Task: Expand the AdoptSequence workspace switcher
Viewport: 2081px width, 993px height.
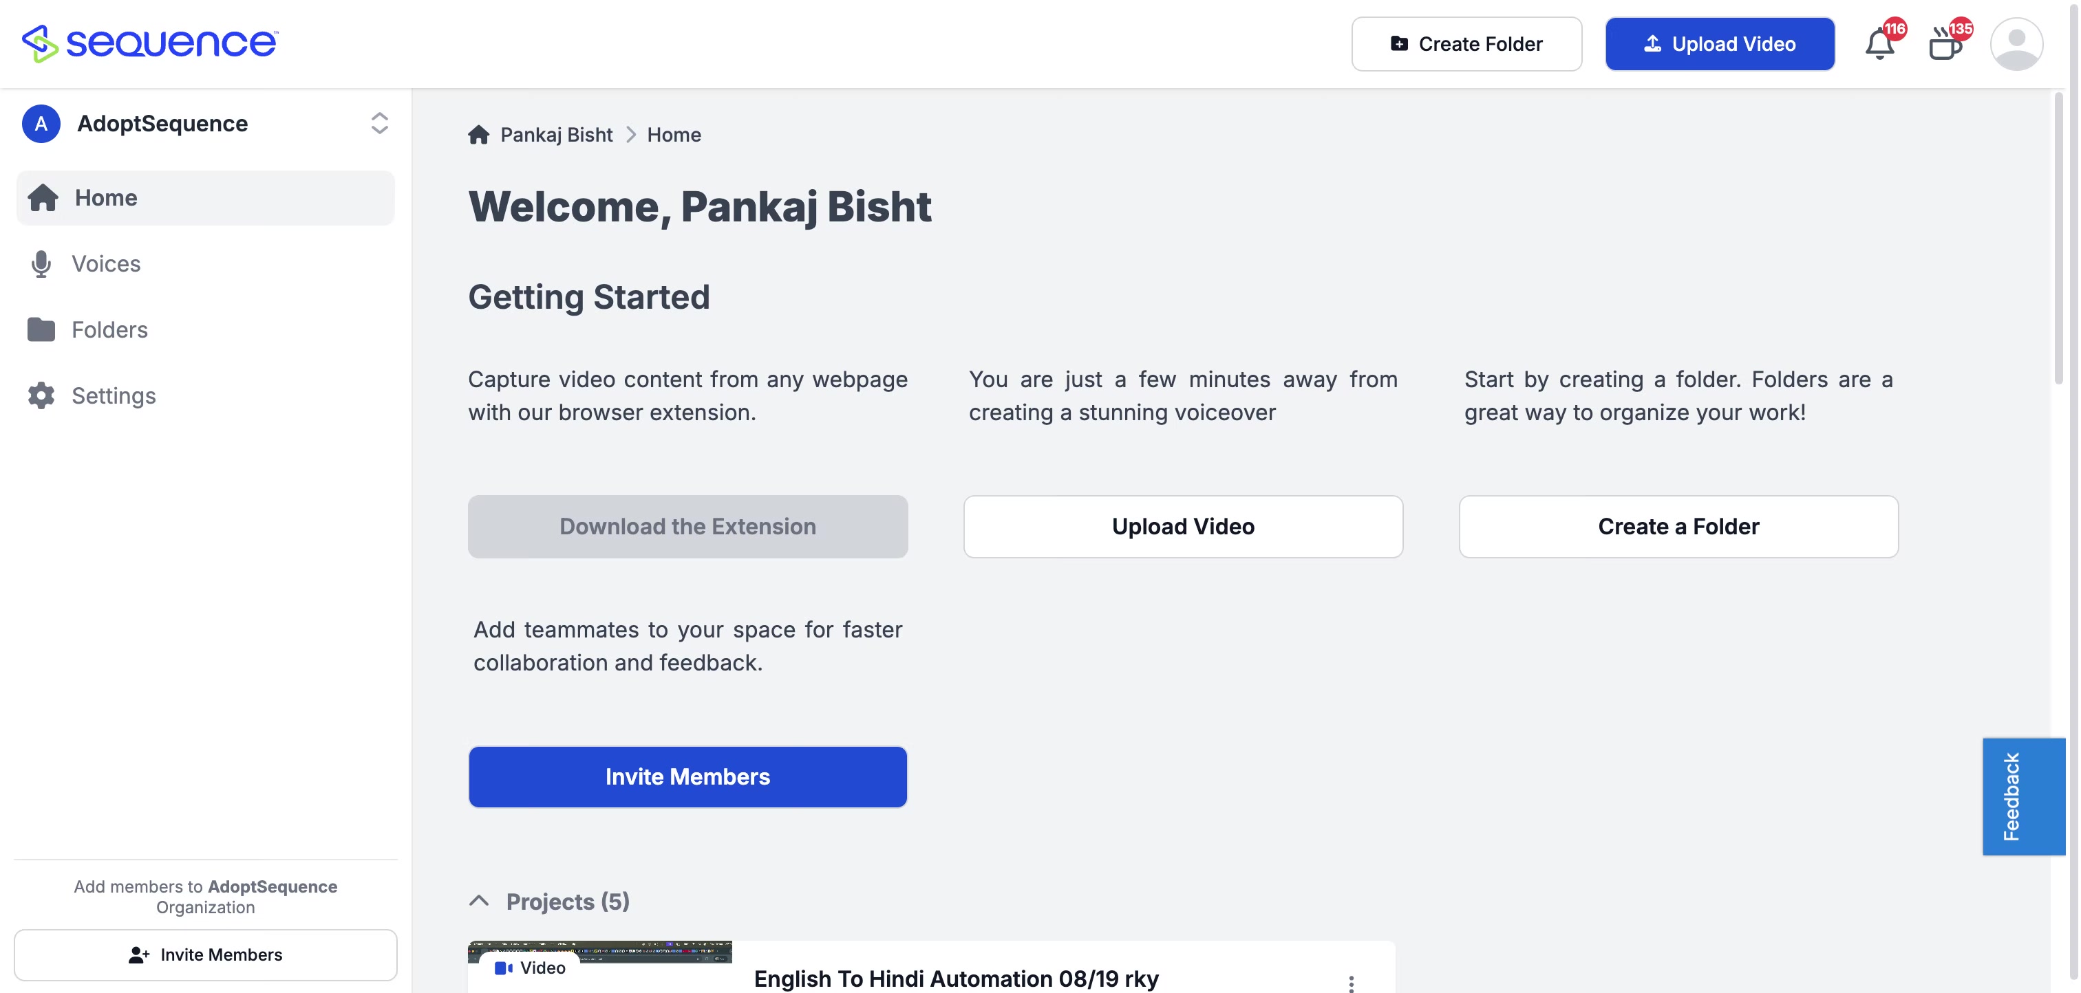Action: (x=379, y=124)
